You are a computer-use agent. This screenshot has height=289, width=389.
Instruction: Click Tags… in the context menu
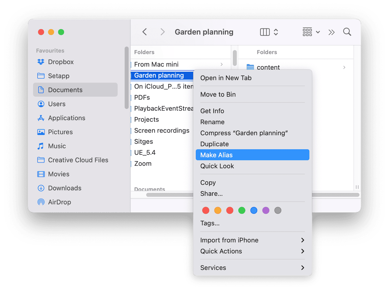[x=210, y=223]
